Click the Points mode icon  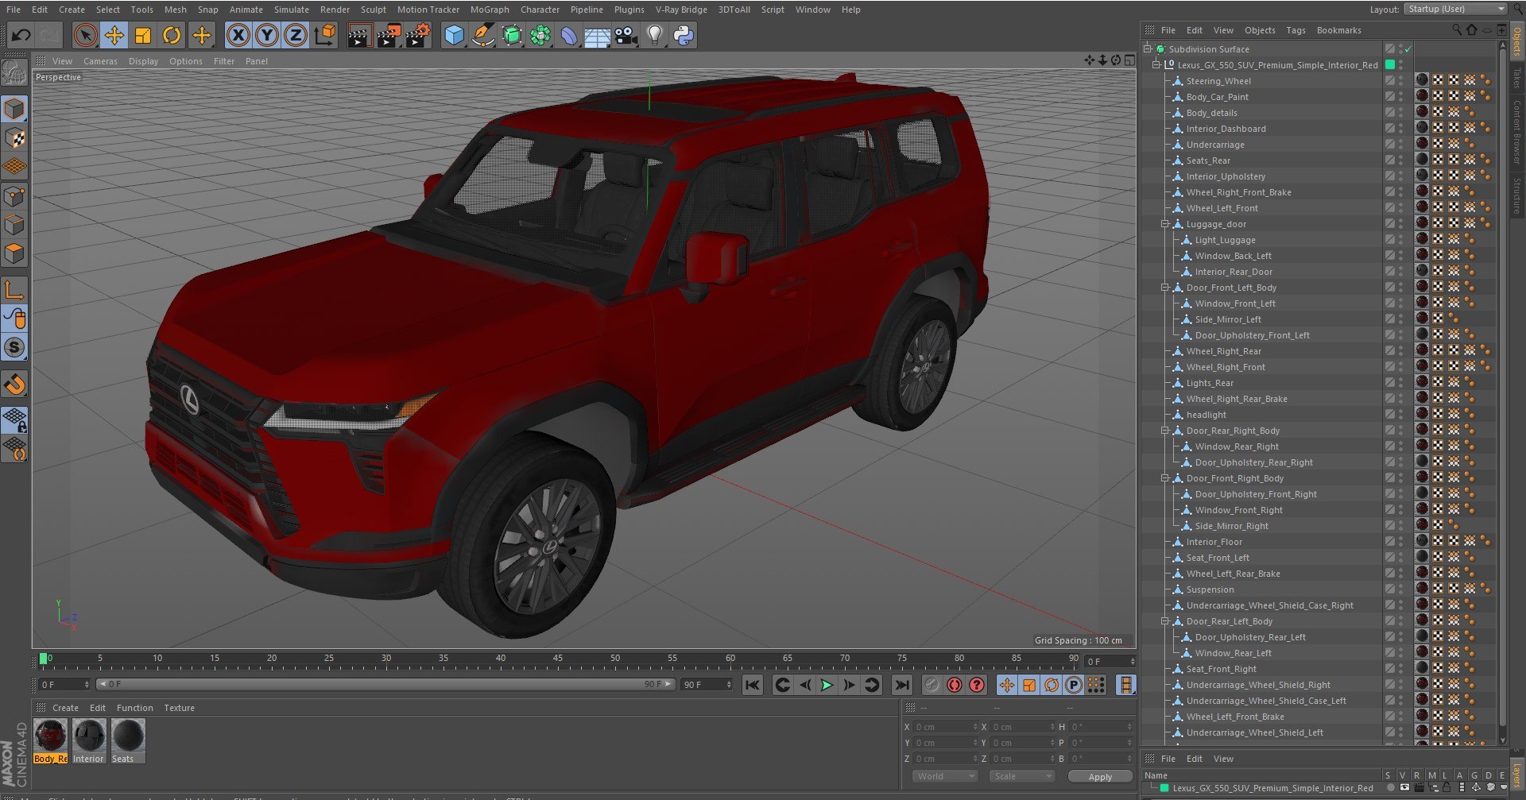pos(14,195)
